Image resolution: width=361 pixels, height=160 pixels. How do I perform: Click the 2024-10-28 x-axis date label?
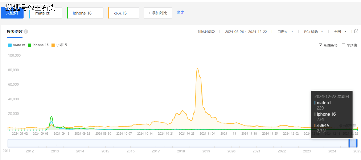(x=187, y=133)
